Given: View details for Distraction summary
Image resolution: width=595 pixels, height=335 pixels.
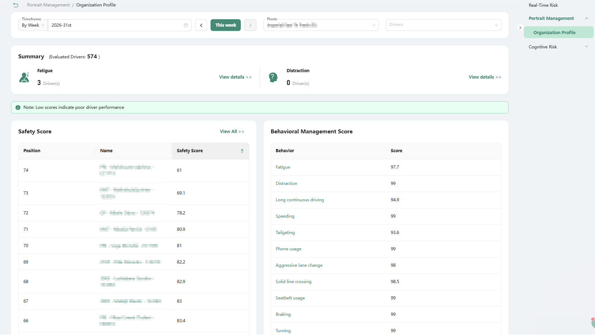Looking at the screenshot, I should click(485, 77).
